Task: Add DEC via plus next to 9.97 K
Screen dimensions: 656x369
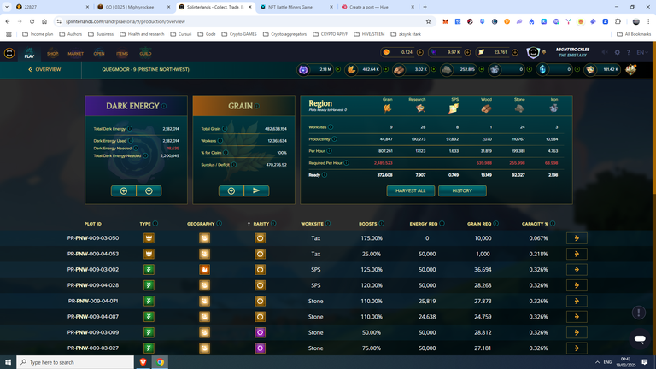Action: point(467,52)
